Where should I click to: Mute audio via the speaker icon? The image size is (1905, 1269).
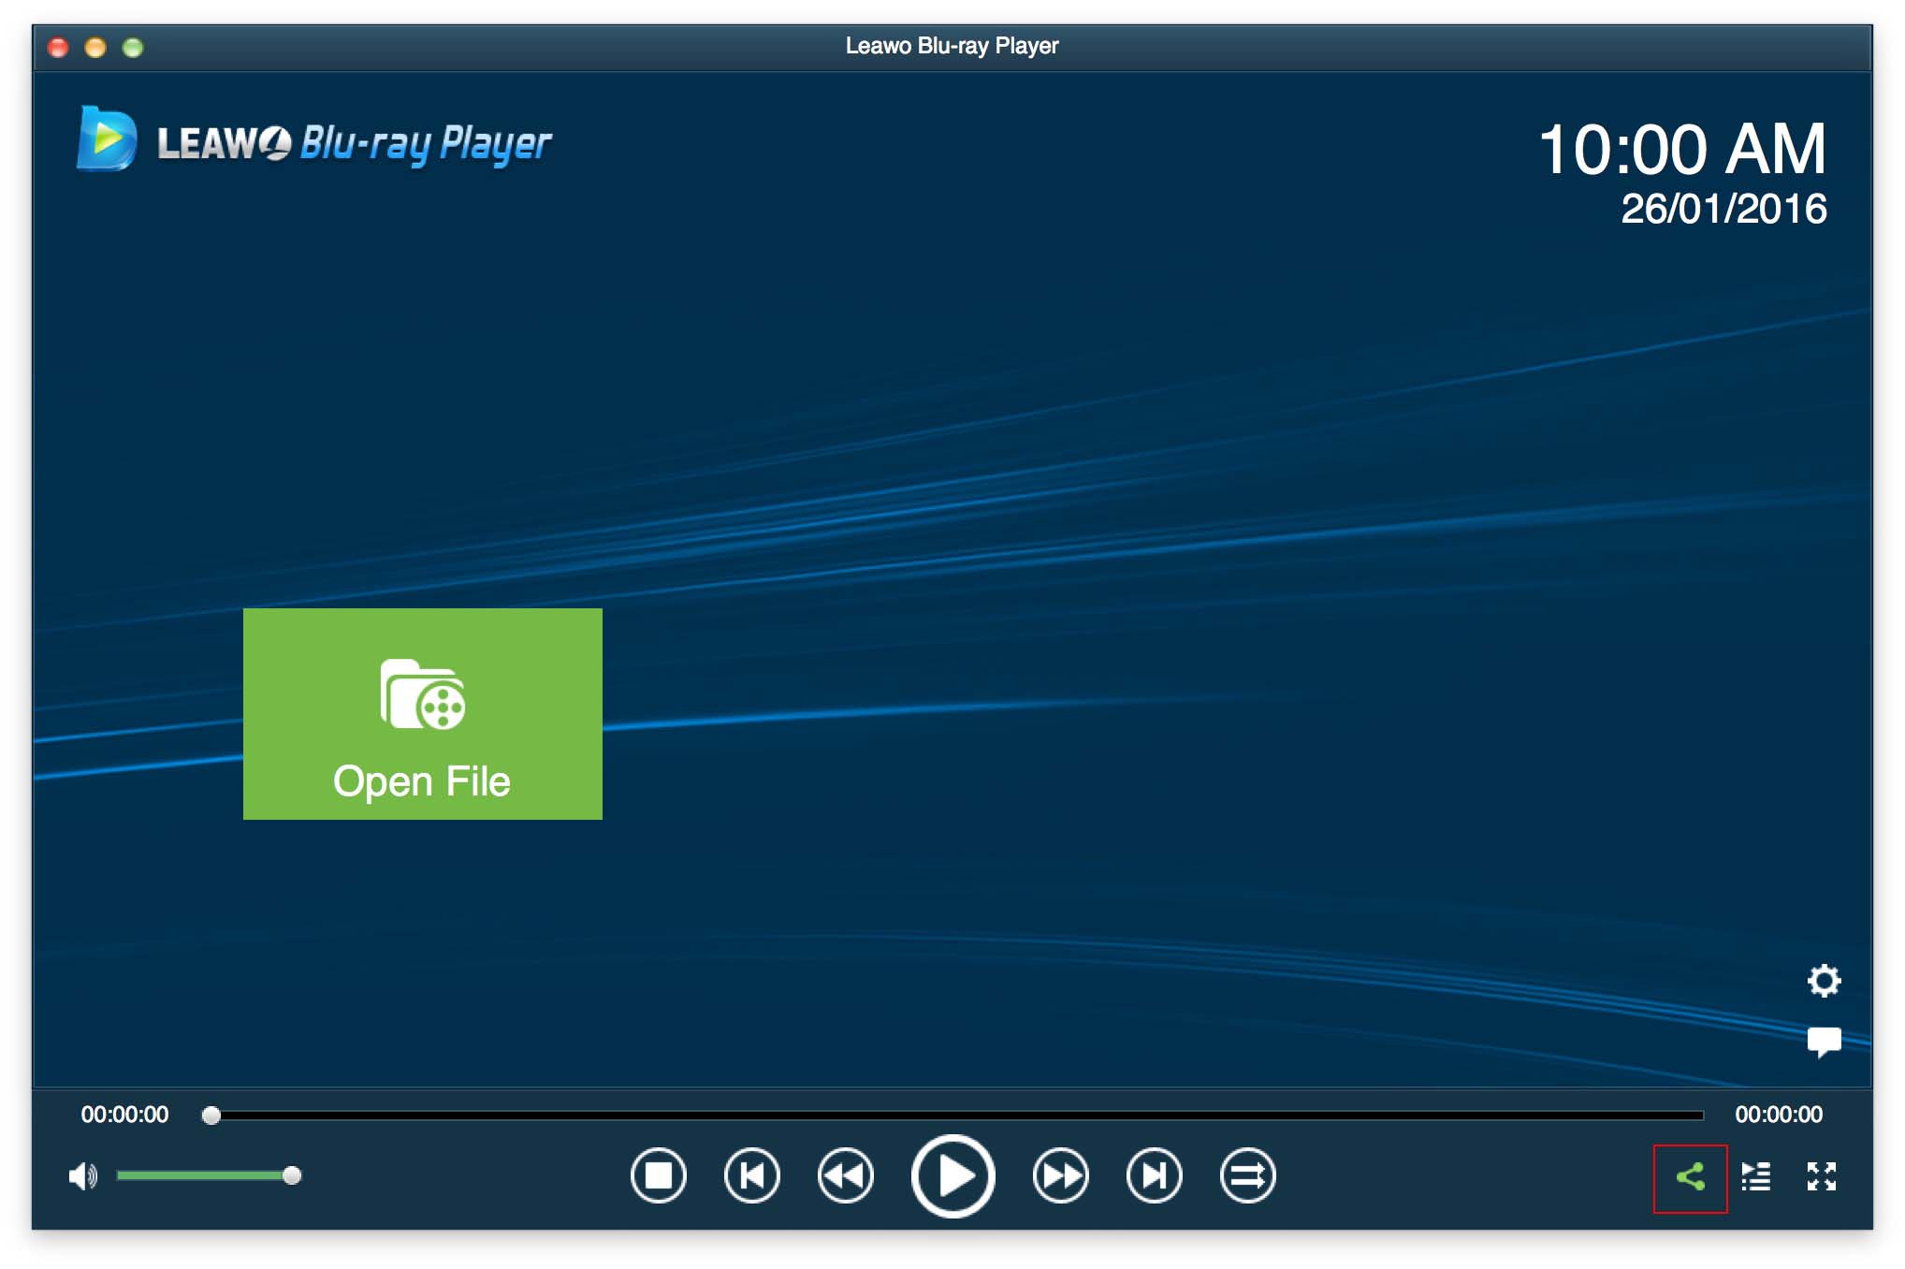click(82, 1176)
